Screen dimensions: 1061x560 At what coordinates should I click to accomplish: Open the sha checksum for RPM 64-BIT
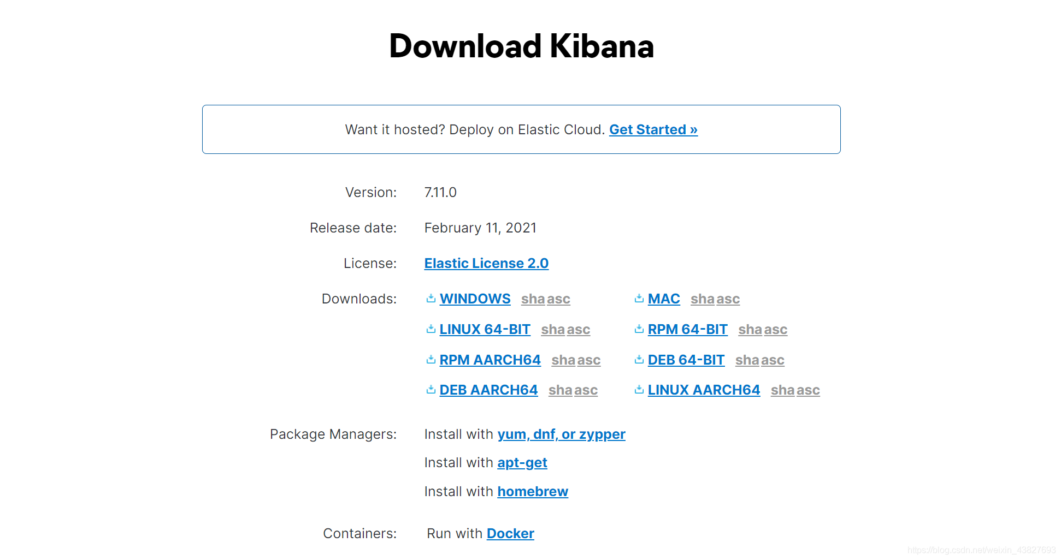[x=750, y=330]
